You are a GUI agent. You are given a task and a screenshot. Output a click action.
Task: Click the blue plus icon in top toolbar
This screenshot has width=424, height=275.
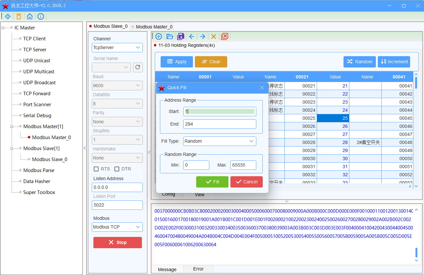pyautogui.click(x=8, y=16)
